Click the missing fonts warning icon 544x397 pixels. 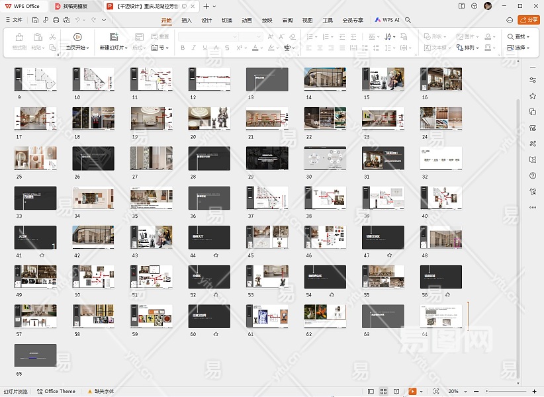click(x=90, y=391)
